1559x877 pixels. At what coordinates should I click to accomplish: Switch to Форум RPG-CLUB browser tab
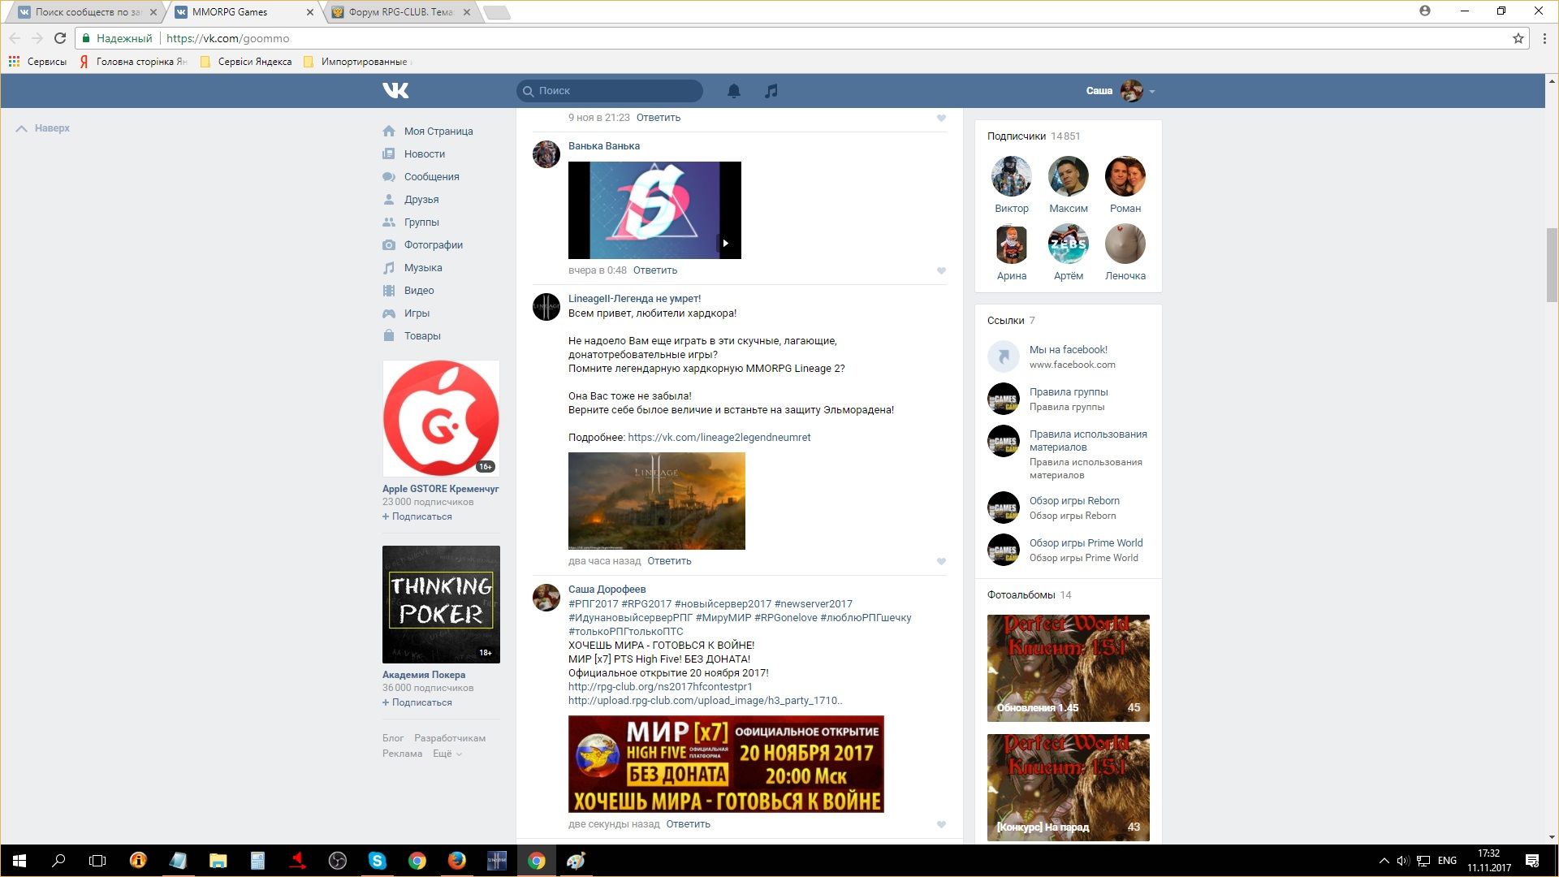click(x=400, y=12)
